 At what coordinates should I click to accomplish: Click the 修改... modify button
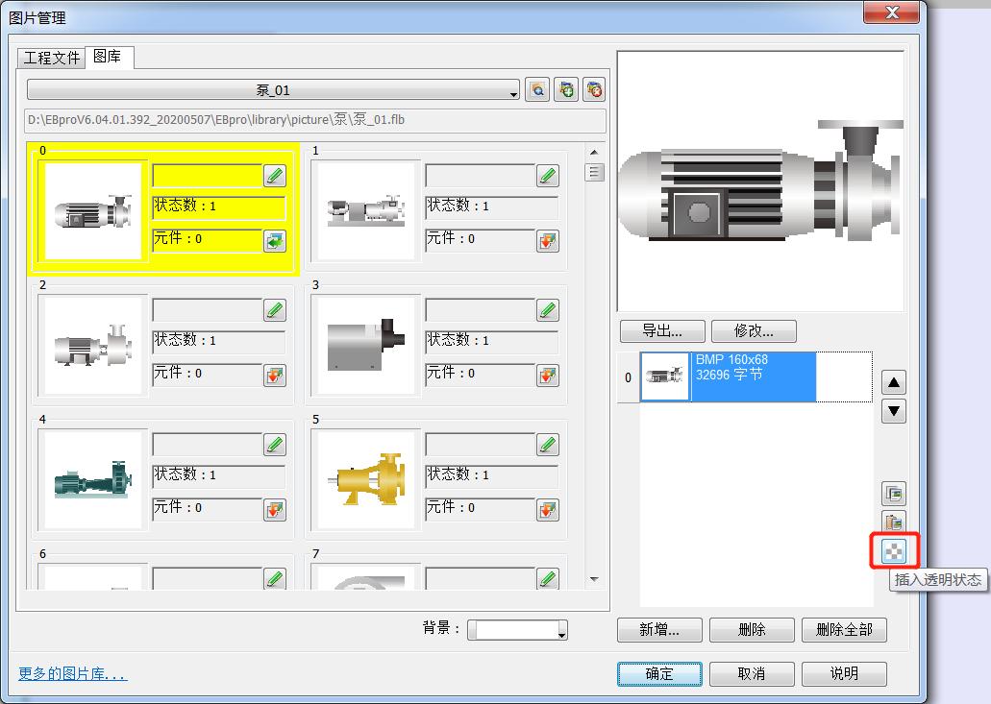click(x=754, y=330)
